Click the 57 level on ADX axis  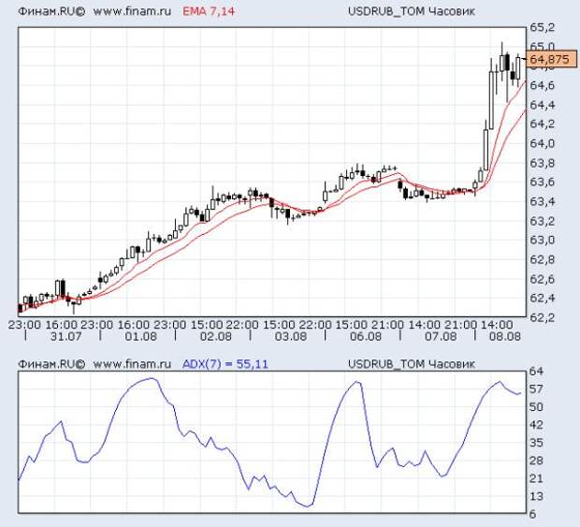538,388
